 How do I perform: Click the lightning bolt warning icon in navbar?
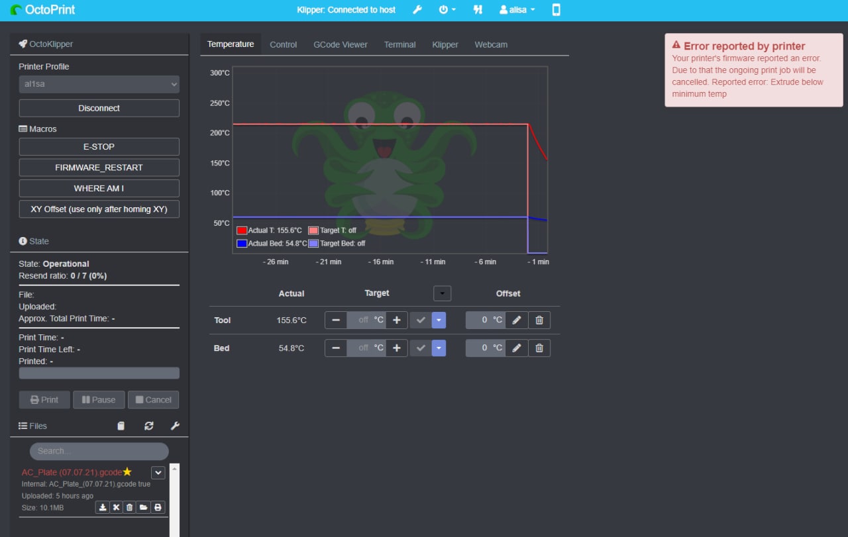coord(478,10)
